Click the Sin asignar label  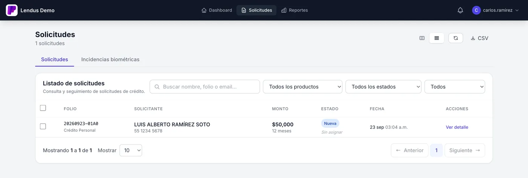[x=332, y=132]
